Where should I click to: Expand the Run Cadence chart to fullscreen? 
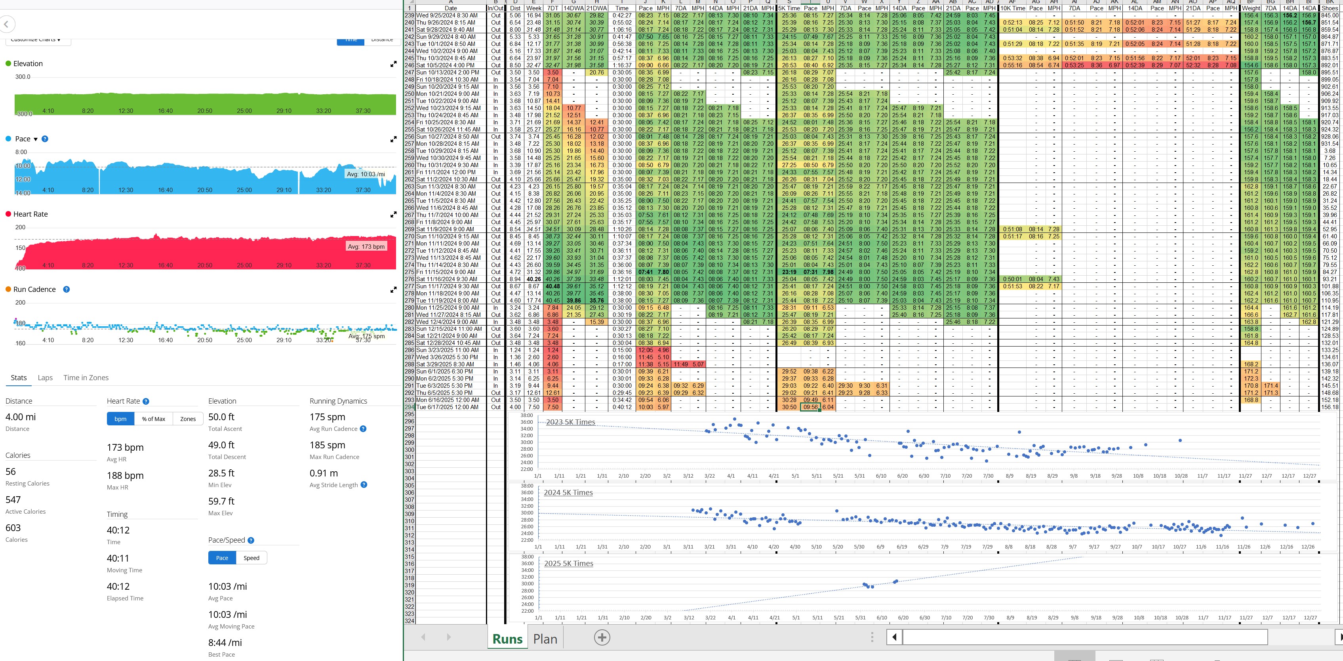394,290
